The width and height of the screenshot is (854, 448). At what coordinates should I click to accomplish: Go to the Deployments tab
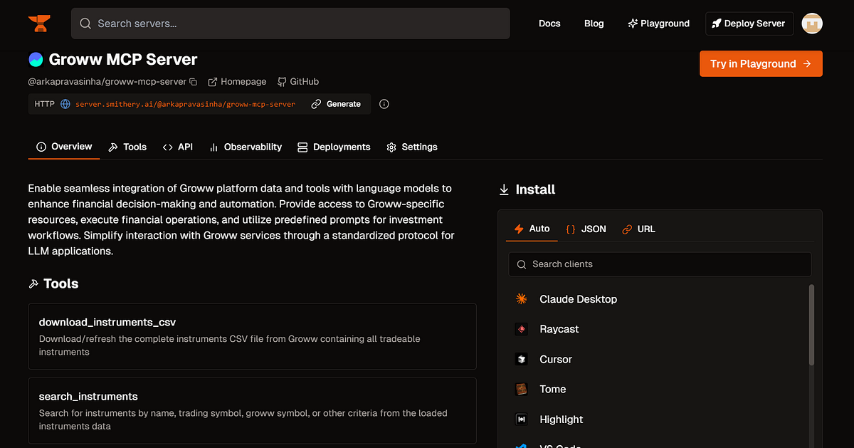pos(334,147)
